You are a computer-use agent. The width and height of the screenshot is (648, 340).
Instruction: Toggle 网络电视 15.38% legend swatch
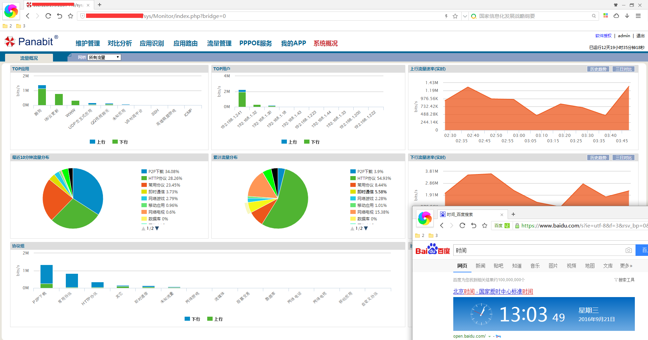(353, 212)
